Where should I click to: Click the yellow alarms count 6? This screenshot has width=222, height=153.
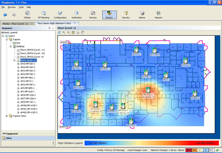point(200,150)
